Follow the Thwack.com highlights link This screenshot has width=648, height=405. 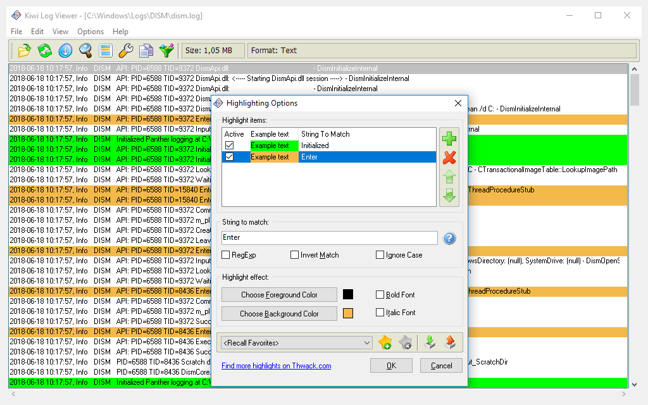point(277,365)
